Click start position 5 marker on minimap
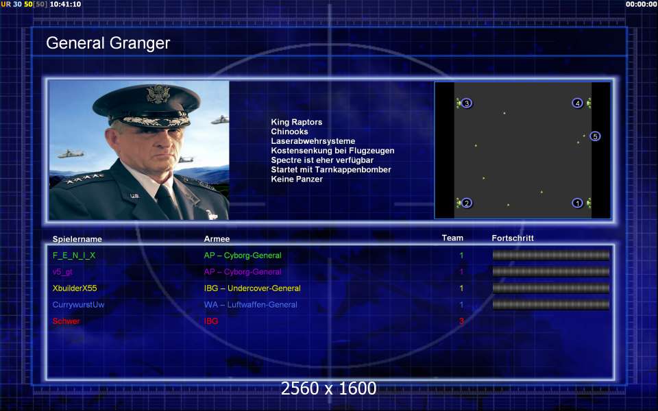 pyautogui.click(x=595, y=136)
